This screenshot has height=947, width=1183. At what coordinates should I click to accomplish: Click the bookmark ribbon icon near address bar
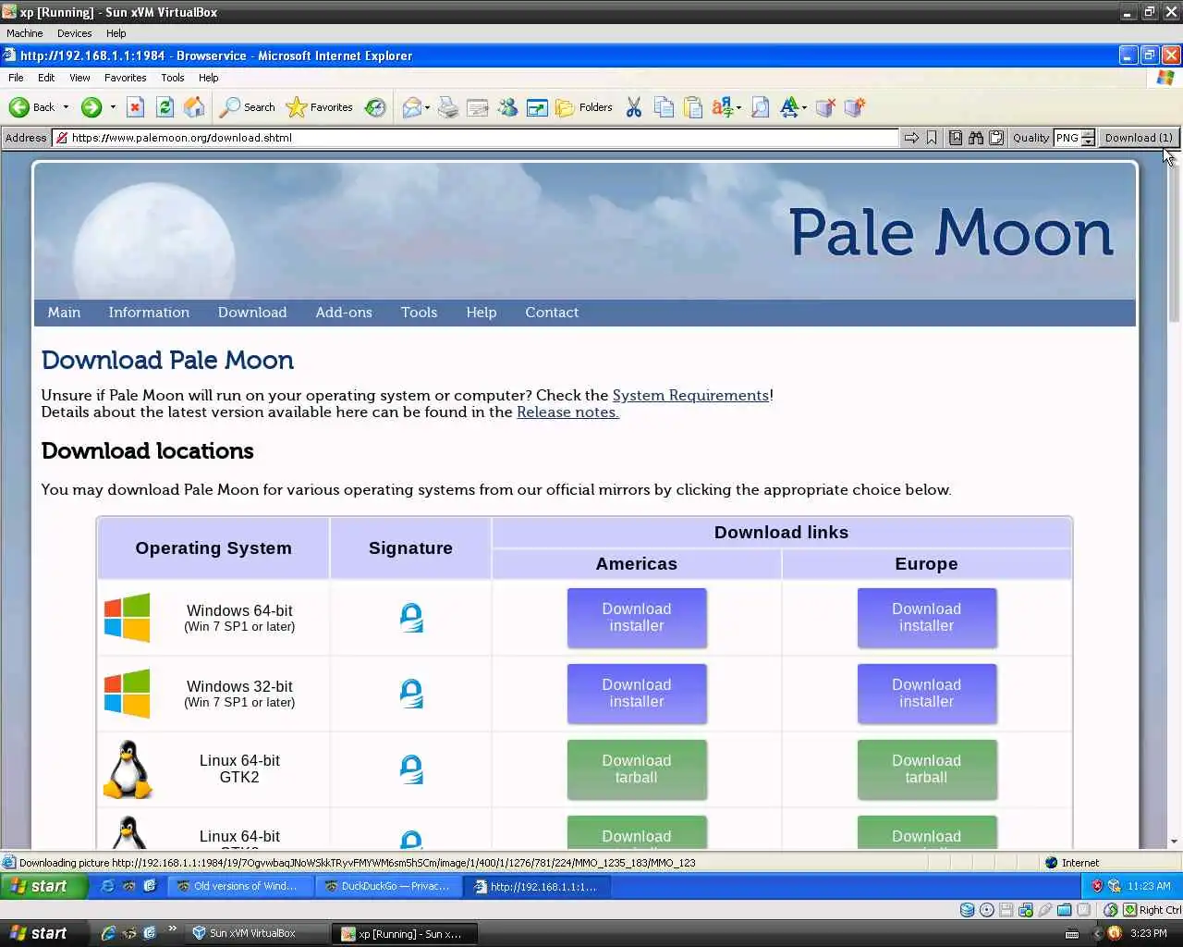(x=932, y=138)
